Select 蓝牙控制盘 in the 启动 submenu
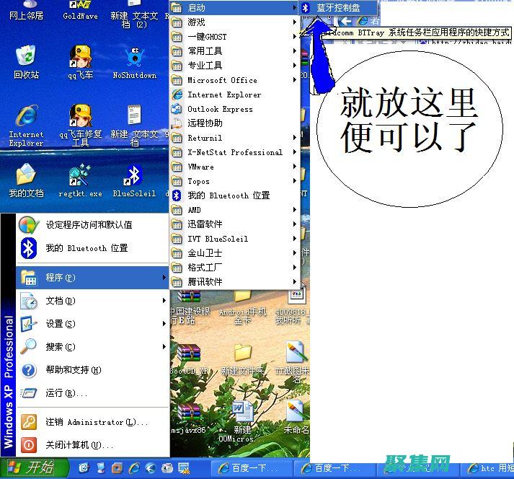 click(x=337, y=8)
